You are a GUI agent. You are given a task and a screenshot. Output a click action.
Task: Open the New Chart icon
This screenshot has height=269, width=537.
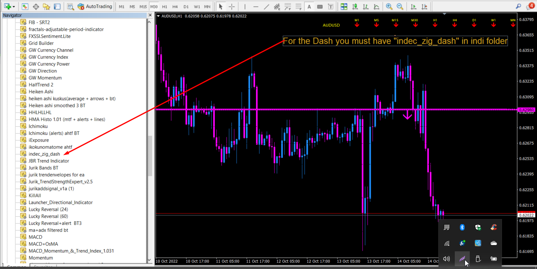coord(7,6)
